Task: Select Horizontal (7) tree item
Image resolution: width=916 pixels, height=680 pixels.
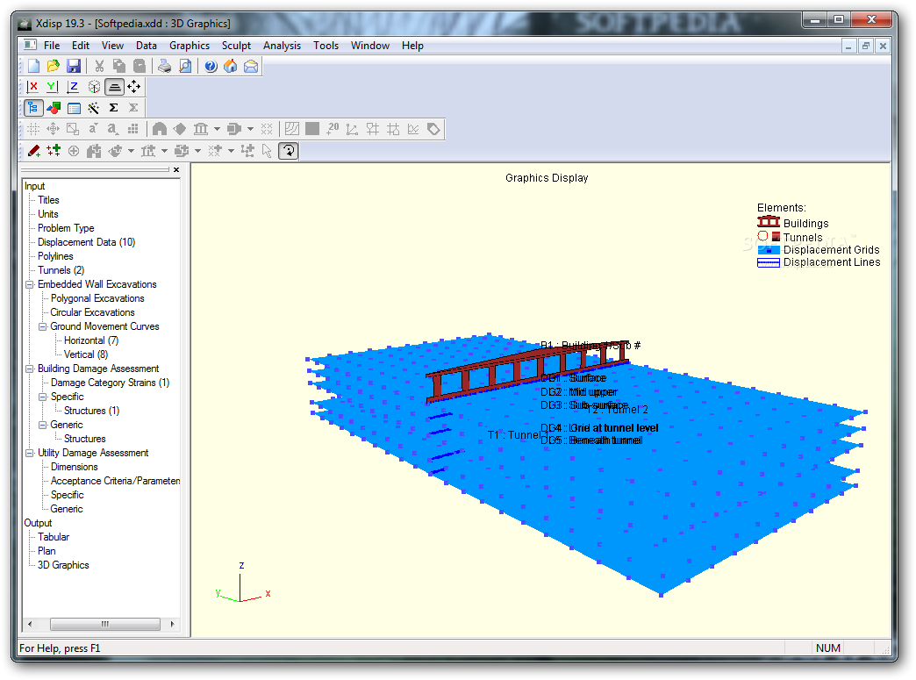Action: (91, 340)
